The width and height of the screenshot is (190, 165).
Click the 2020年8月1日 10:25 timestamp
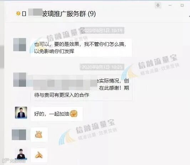click(102, 67)
